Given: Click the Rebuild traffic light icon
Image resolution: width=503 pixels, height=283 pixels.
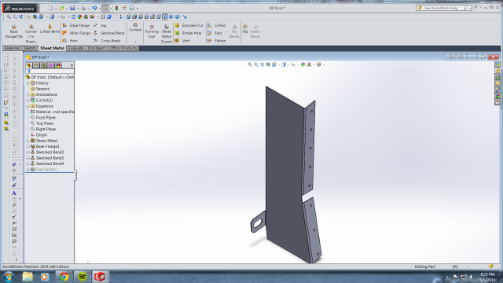Looking at the screenshot, I should click(x=117, y=8).
